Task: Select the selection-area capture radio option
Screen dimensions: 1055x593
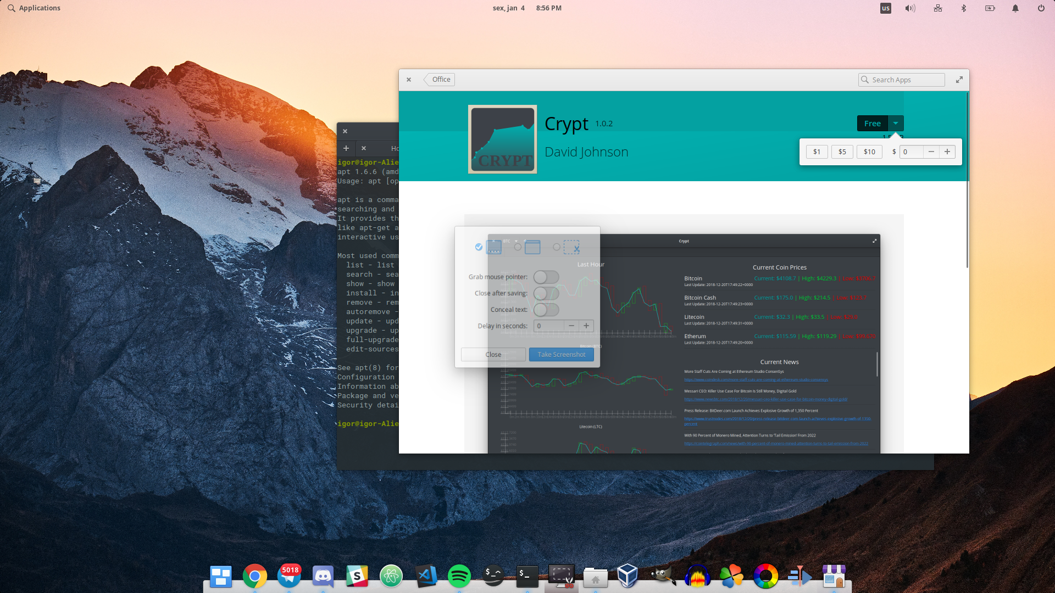Action: click(x=557, y=247)
